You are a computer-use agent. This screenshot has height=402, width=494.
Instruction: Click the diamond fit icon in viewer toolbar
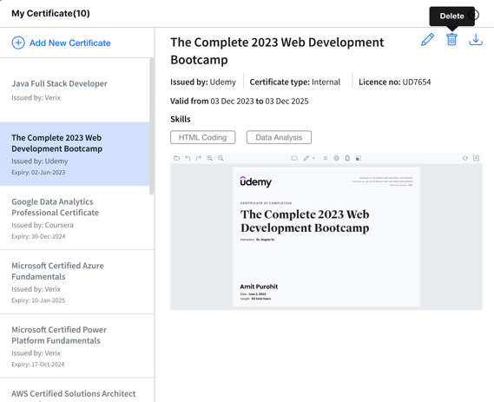pyautogui.click(x=465, y=158)
